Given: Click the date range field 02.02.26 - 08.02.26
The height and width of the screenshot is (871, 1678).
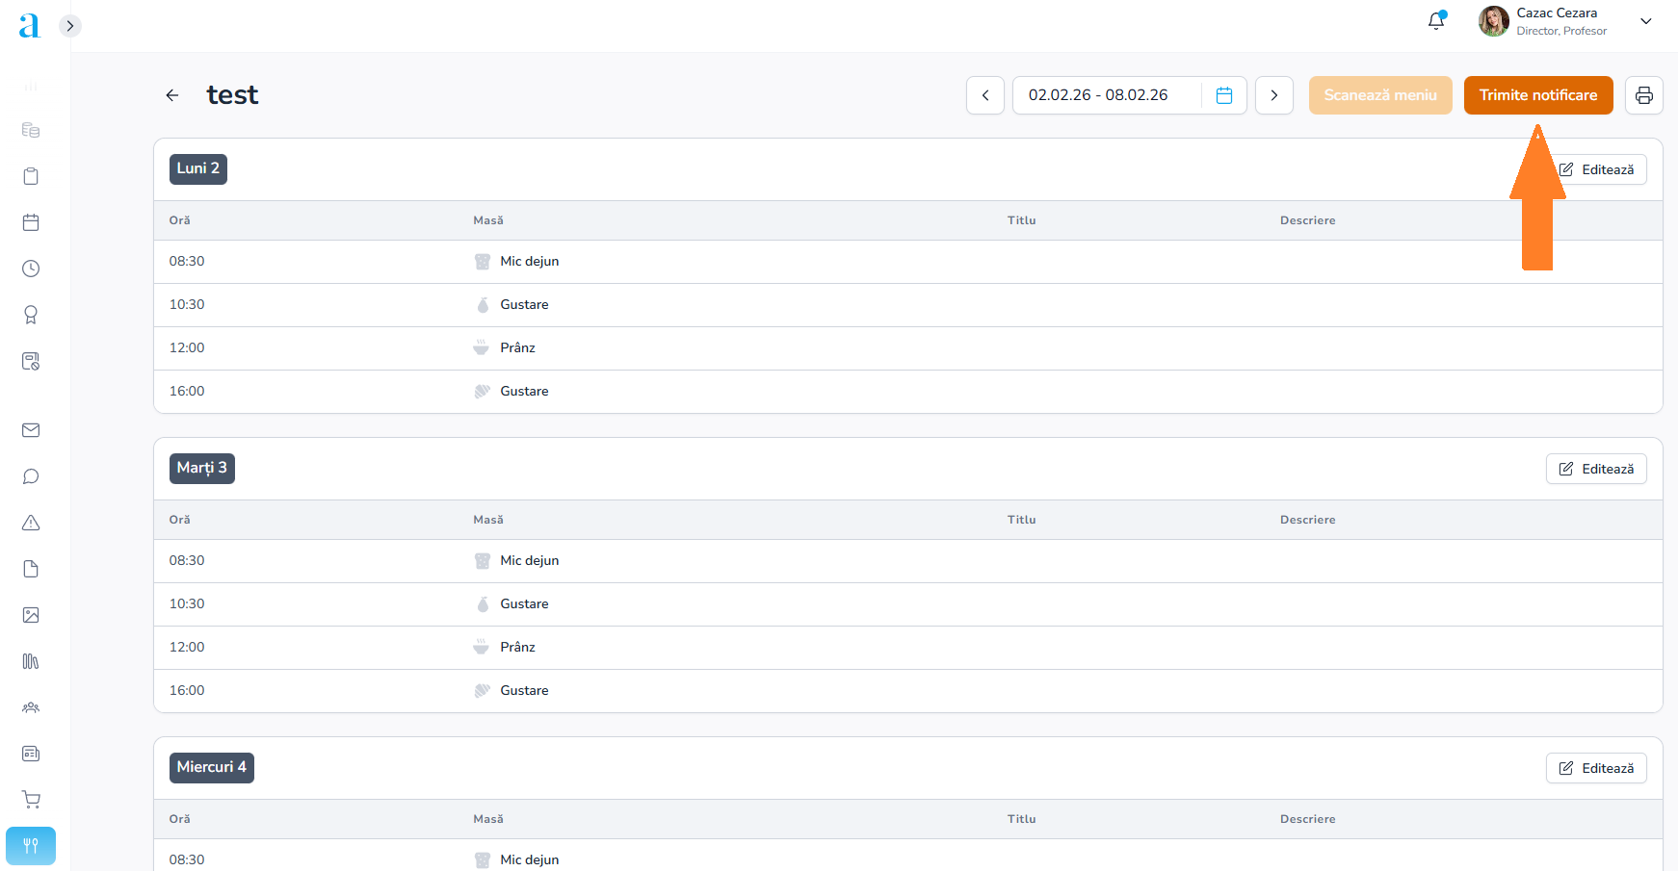Looking at the screenshot, I should point(1098,95).
